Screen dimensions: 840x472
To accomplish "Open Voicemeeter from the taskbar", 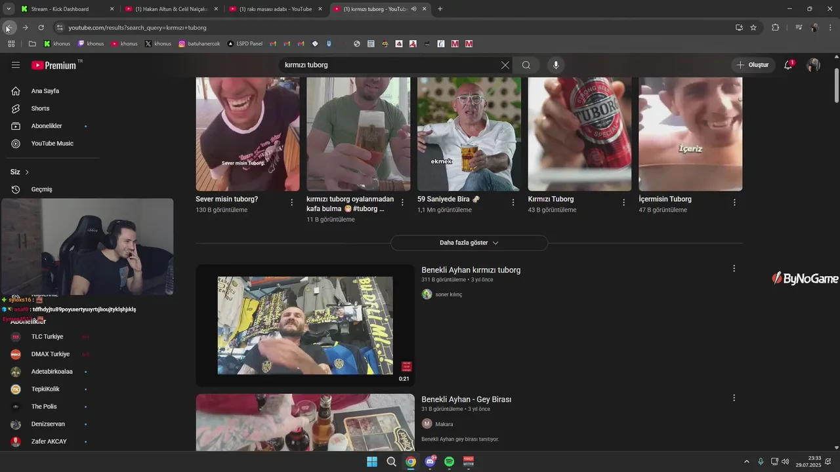I will pyautogui.click(x=469, y=462).
